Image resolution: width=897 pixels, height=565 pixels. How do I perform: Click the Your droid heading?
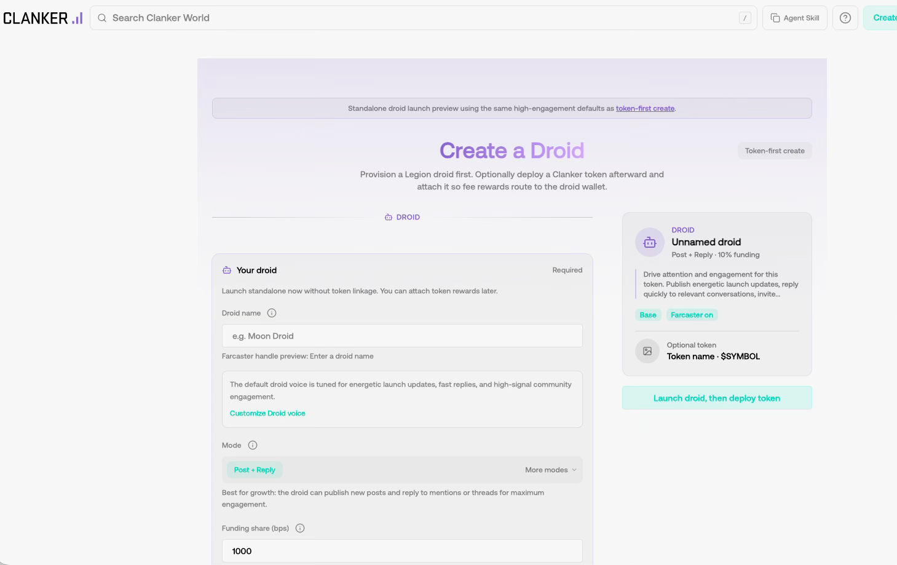(x=256, y=270)
